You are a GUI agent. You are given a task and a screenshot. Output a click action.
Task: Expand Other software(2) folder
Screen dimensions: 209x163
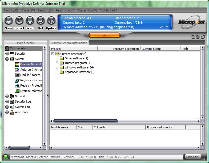pyautogui.click(x=57, y=58)
